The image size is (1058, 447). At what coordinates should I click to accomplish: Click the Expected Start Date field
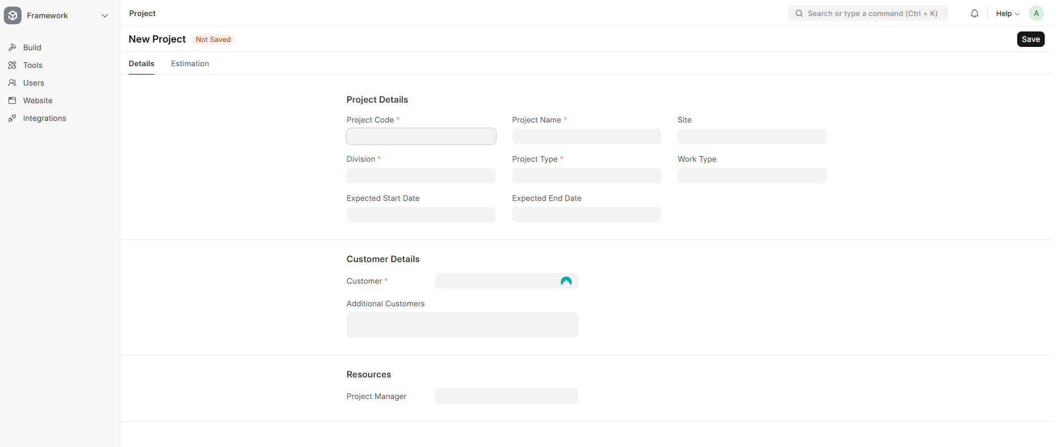pyautogui.click(x=421, y=215)
